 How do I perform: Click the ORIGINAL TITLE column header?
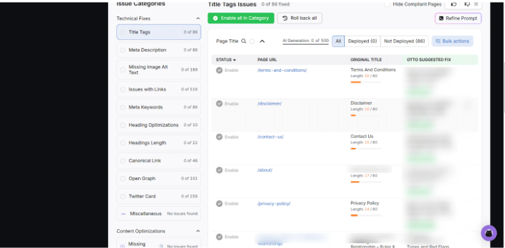coord(366,60)
